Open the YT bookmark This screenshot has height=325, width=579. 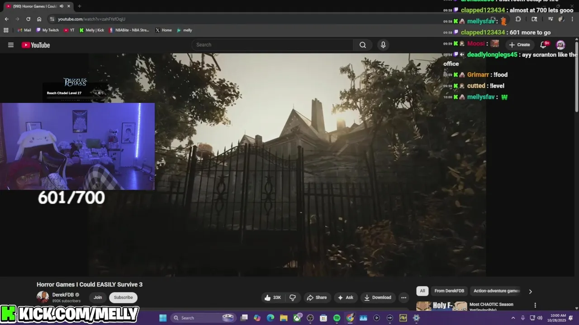[x=69, y=30]
